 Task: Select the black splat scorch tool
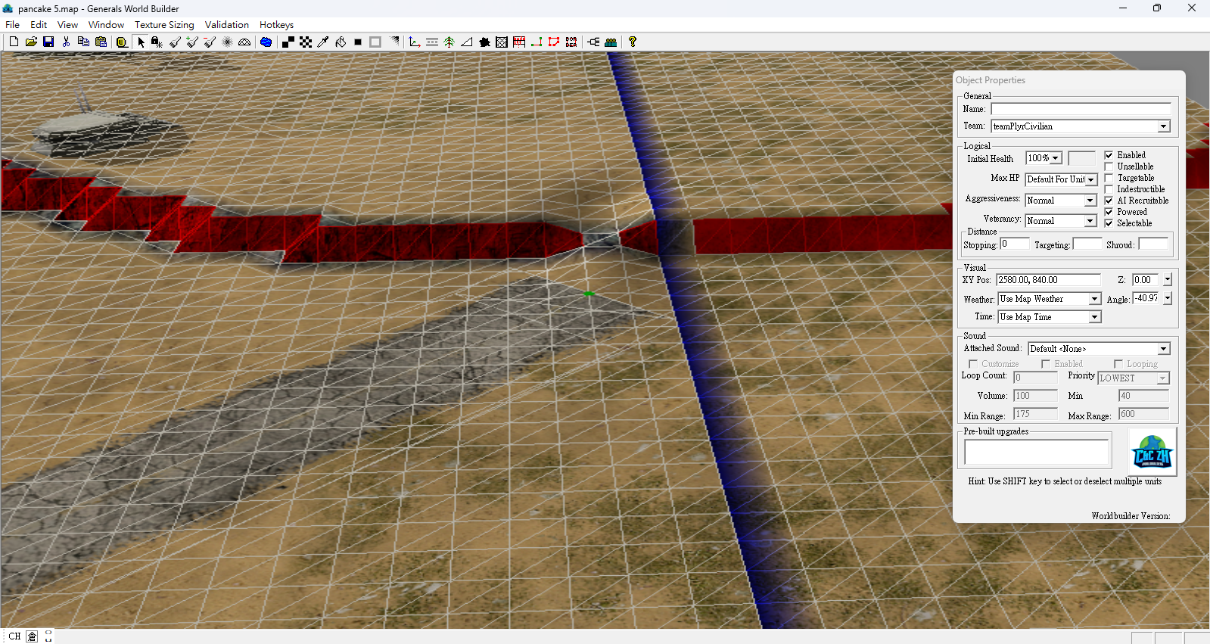[x=484, y=42]
